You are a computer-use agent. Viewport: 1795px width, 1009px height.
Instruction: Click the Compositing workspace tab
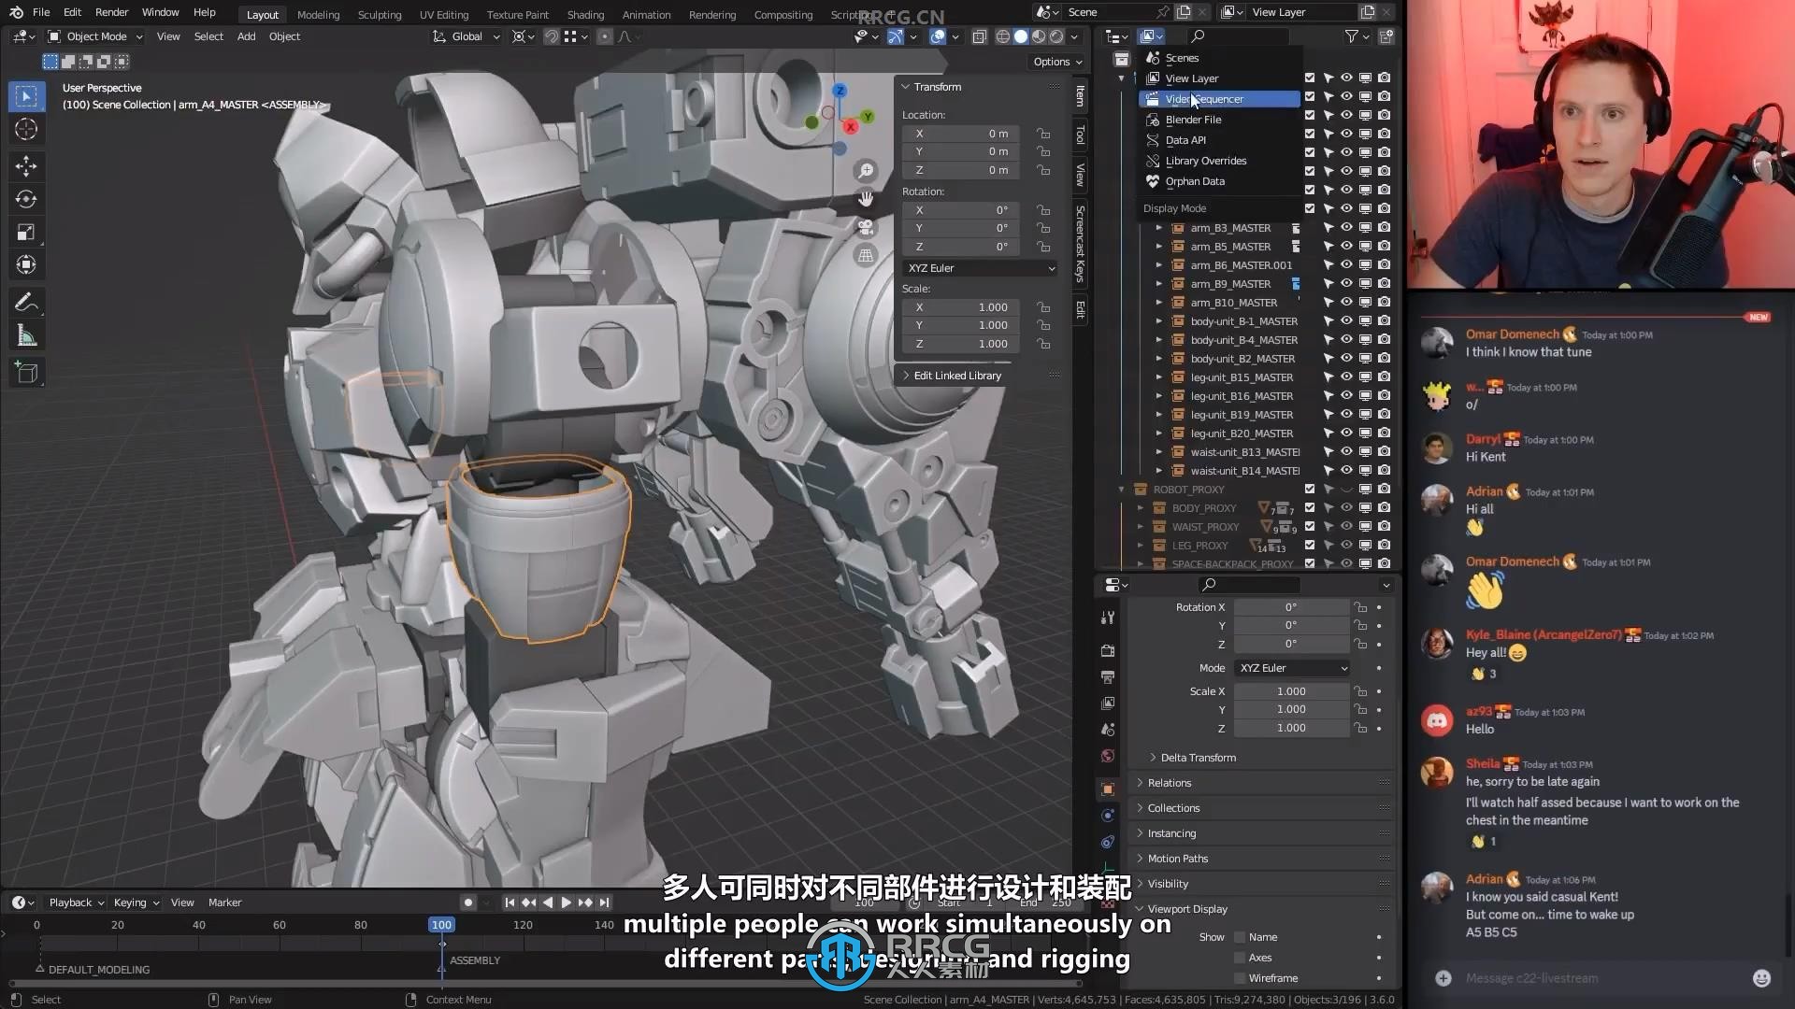point(782,12)
